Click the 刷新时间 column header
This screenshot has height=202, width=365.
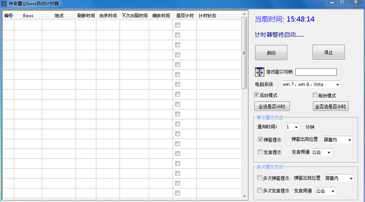[86, 16]
